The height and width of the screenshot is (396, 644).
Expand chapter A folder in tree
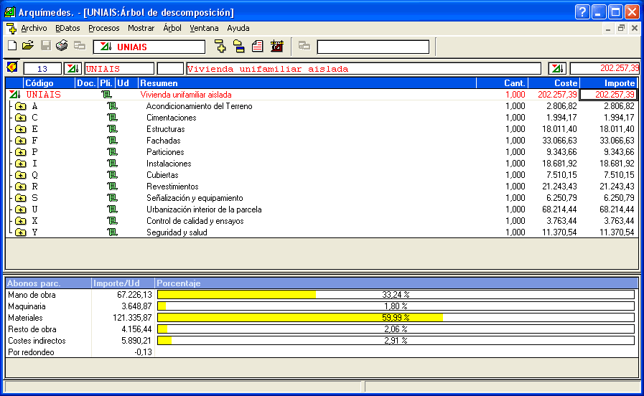coord(21,106)
